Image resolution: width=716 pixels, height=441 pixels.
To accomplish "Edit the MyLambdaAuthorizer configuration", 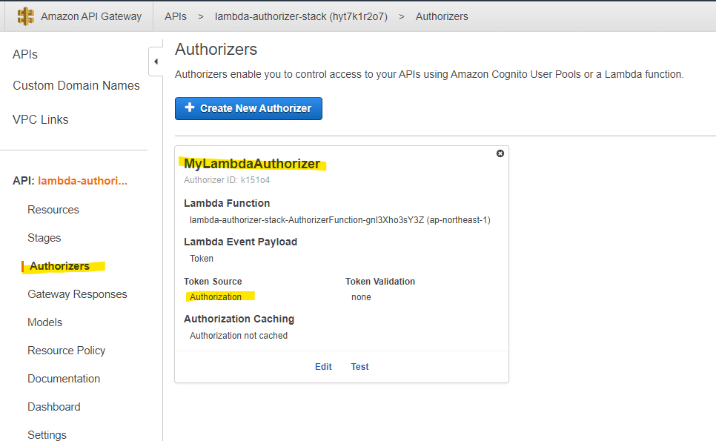I will (x=323, y=366).
